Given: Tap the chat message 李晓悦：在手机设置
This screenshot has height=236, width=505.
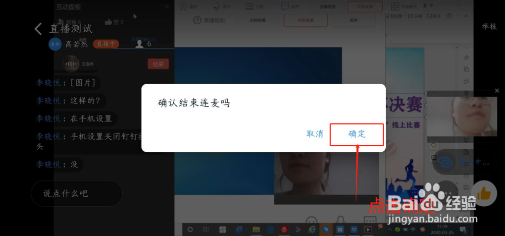Looking at the screenshot, I should pyautogui.click(x=74, y=119).
